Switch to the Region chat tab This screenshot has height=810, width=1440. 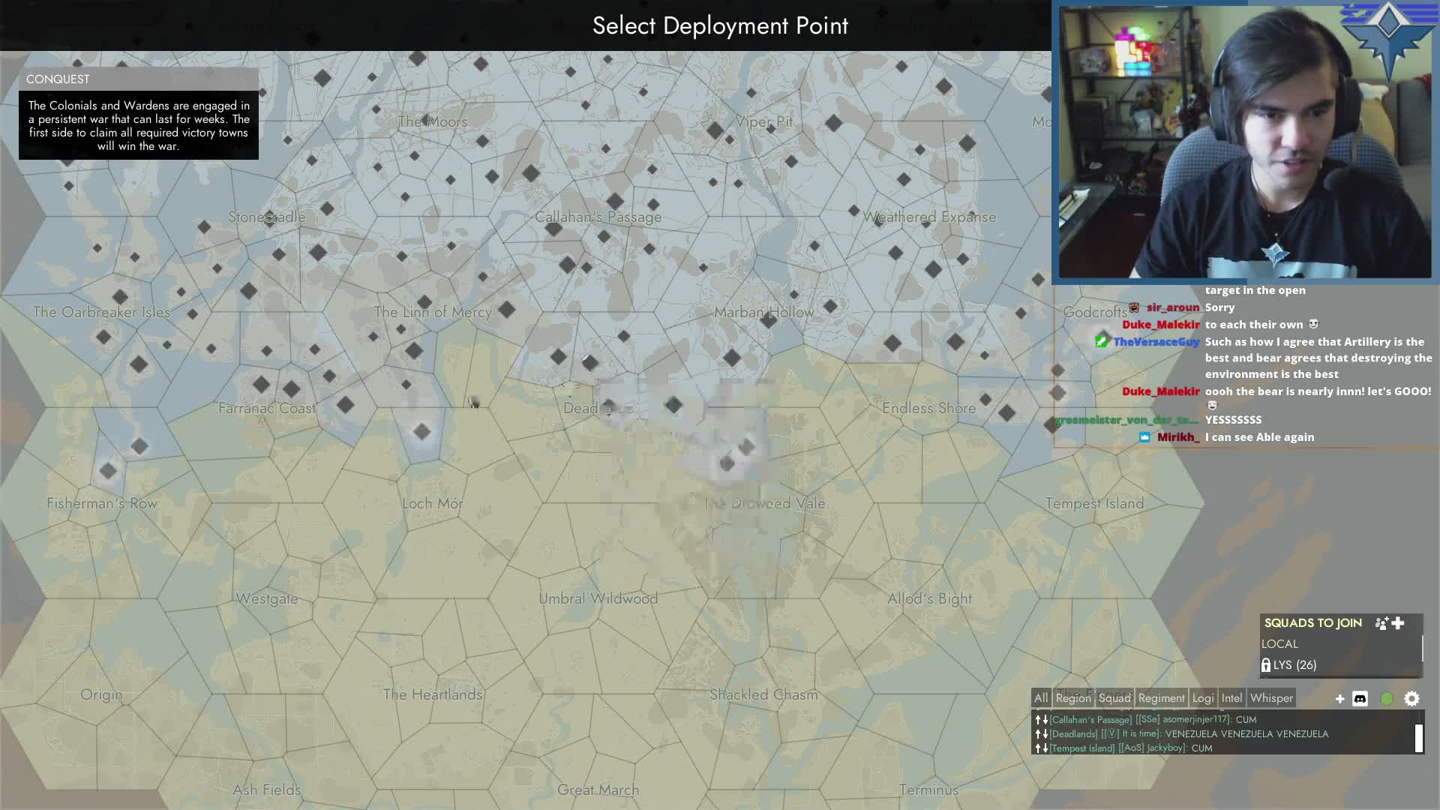(1073, 698)
